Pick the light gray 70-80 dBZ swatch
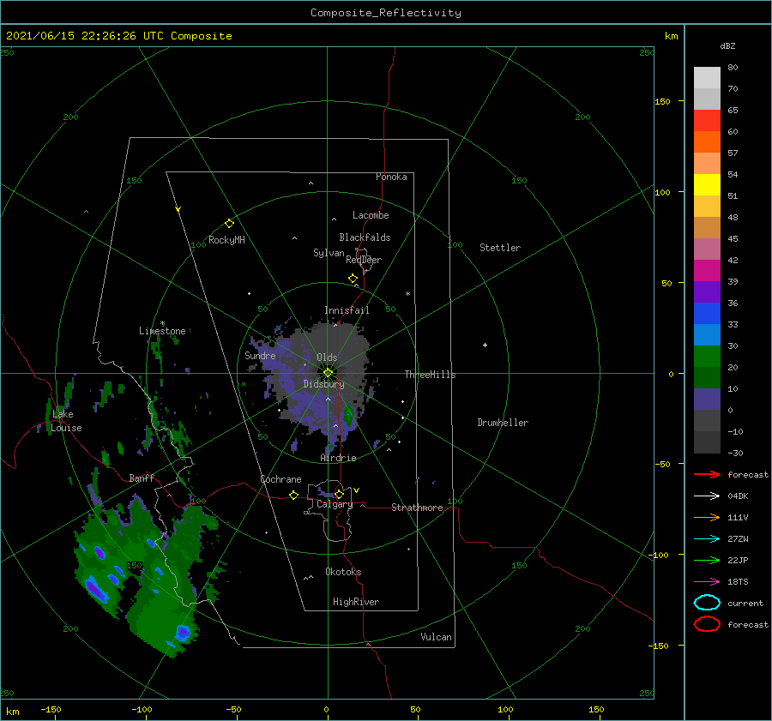Screen dimensions: 772x721 click(x=707, y=78)
